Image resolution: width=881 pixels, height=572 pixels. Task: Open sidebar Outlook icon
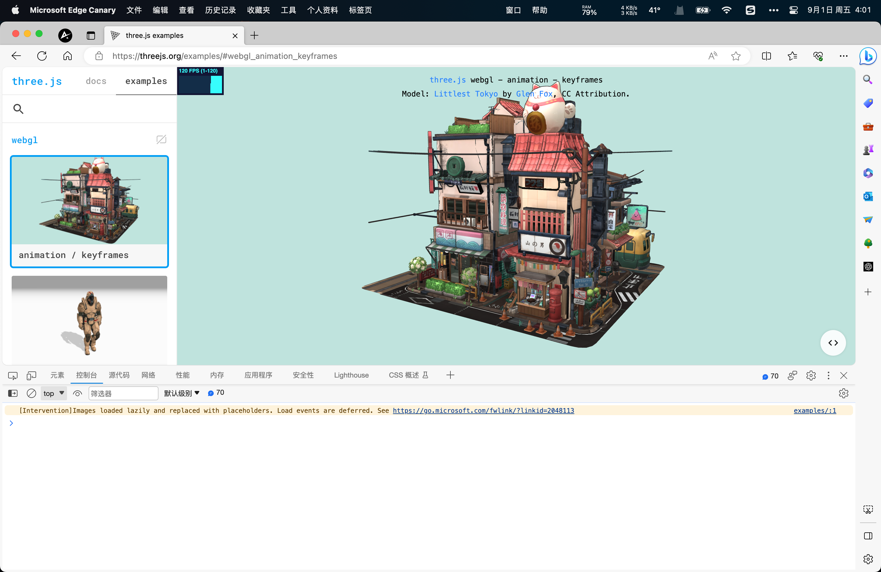[x=868, y=196]
